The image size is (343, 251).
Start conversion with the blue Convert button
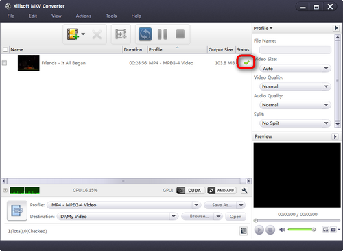pyautogui.click(x=145, y=34)
